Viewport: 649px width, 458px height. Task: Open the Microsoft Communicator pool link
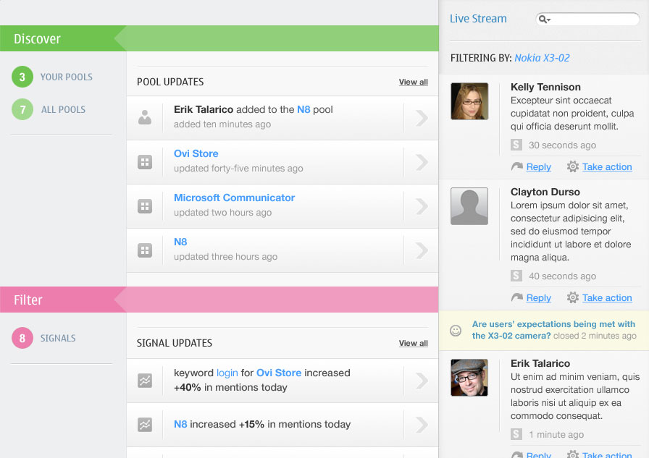click(234, 198)
